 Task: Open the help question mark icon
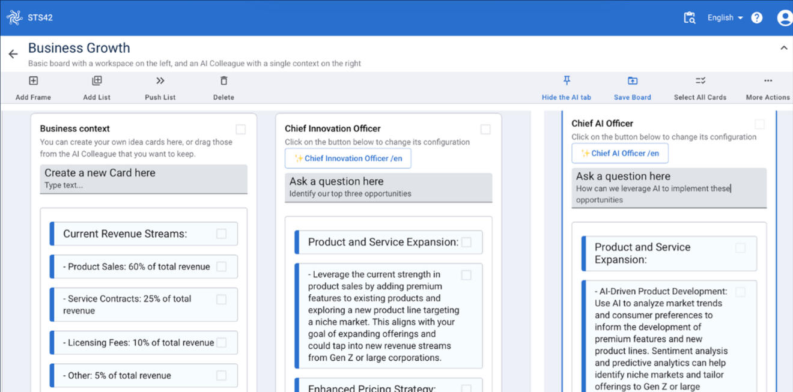pyautogui.click(x=756, y=18)
